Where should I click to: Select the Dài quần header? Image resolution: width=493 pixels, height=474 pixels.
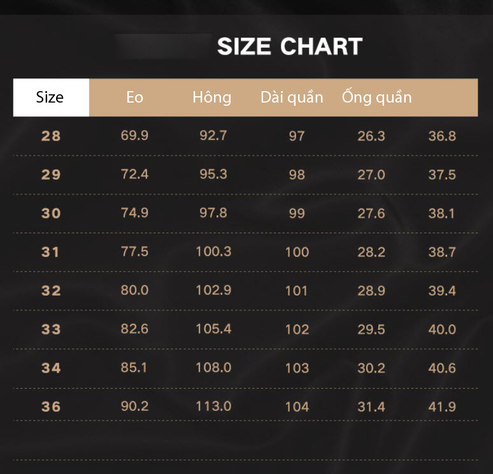(292, 97)
